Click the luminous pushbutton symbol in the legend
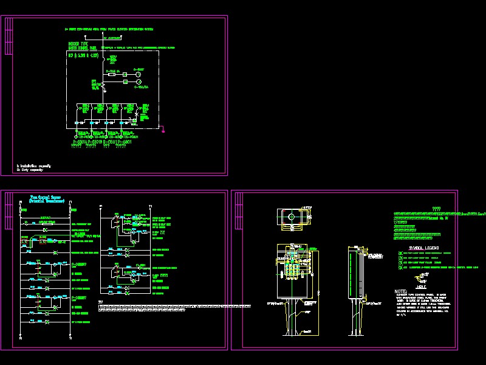486x365 pixels. (x=400, y=267)
